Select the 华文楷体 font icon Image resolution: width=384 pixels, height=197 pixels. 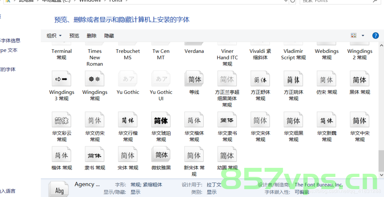tap(194, 120)
